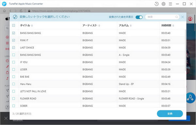196x125 pixels.
Task: Reload page with the refresh icon
Action: 21,11
